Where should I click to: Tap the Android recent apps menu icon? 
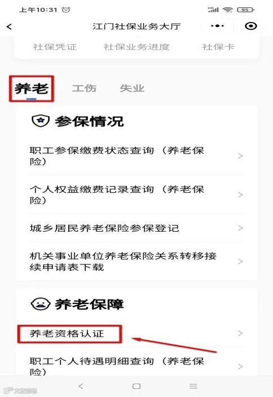point(193,386)
